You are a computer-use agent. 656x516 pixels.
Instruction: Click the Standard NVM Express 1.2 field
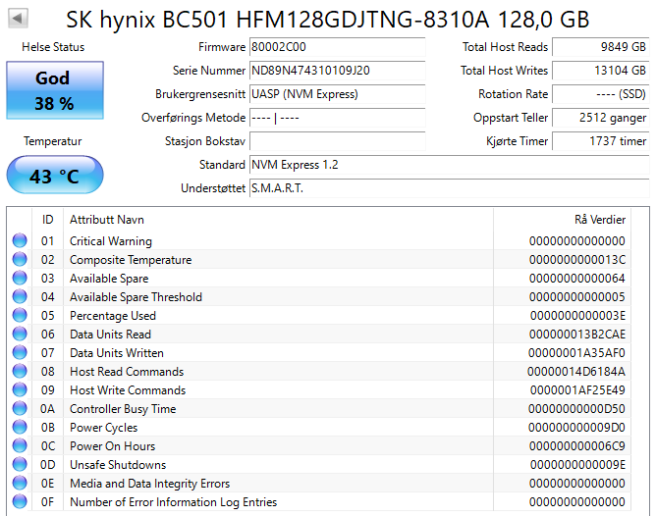pyautogui.click(x=448, y=165)
